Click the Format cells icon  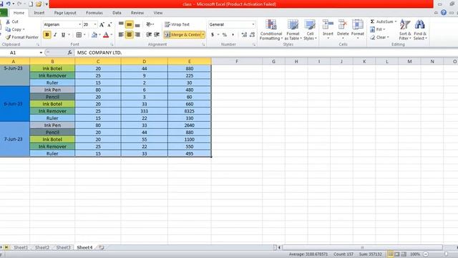click(358, 25)
